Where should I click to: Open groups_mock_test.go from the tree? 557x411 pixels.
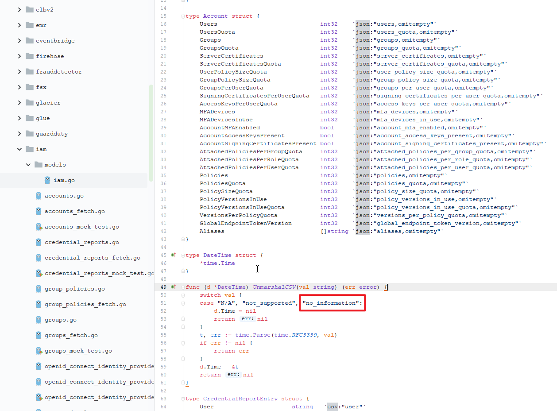(78, 351)
